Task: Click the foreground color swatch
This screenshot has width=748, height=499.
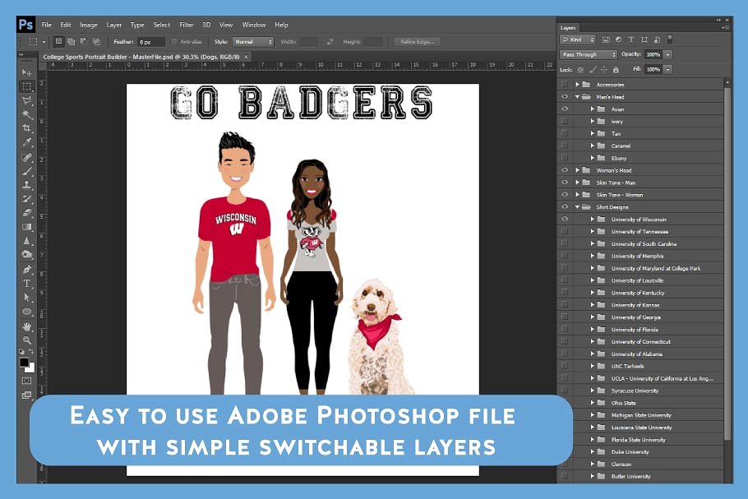Action: coord(25,362)
